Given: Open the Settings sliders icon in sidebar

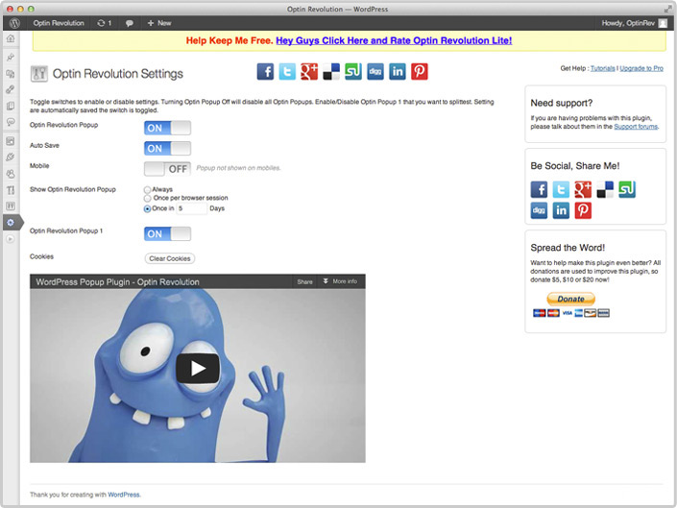Looking at the screenshot, I should 11,206.
